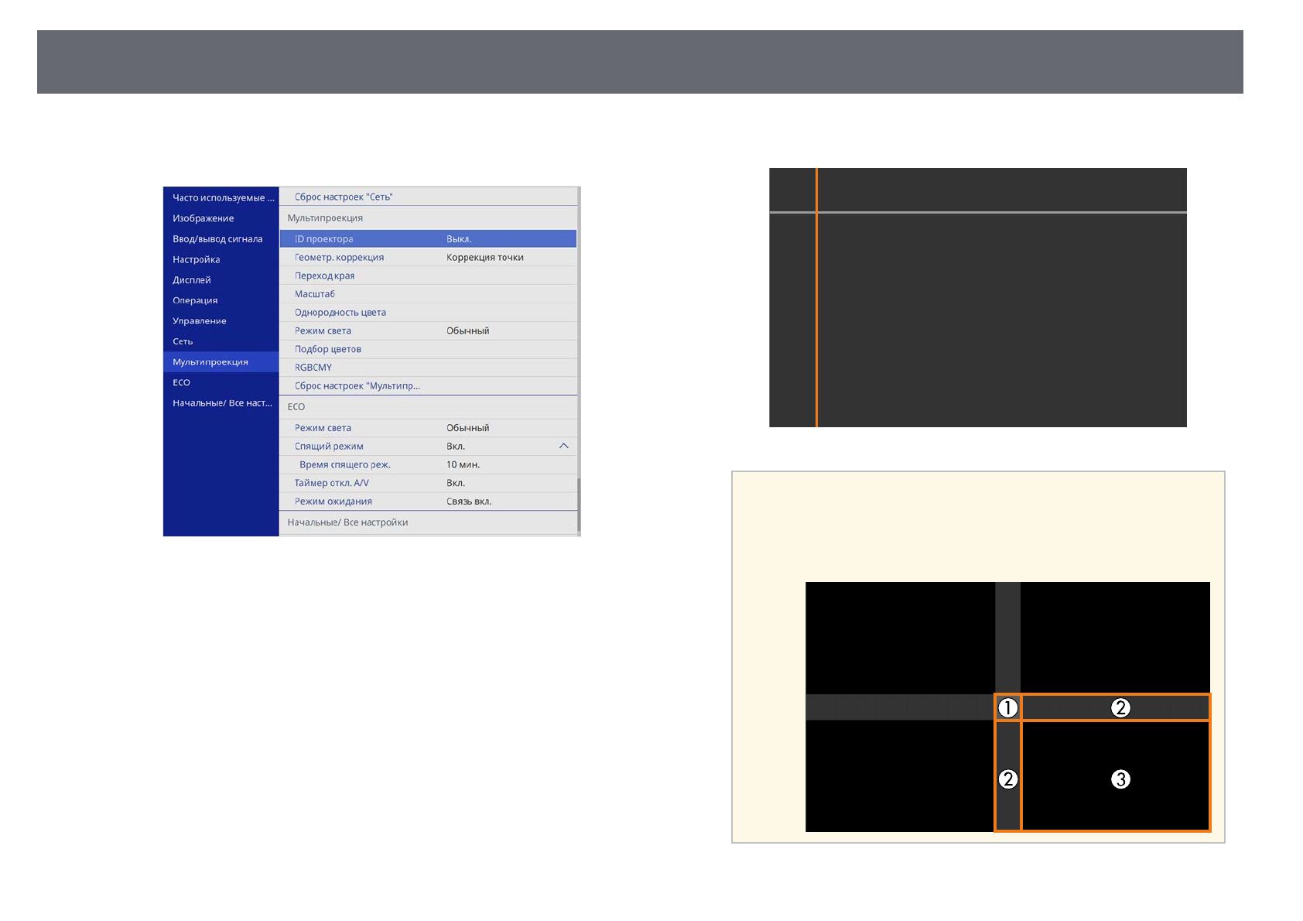
Task: Open the Сеть menu category
Action: click(183, 341)
